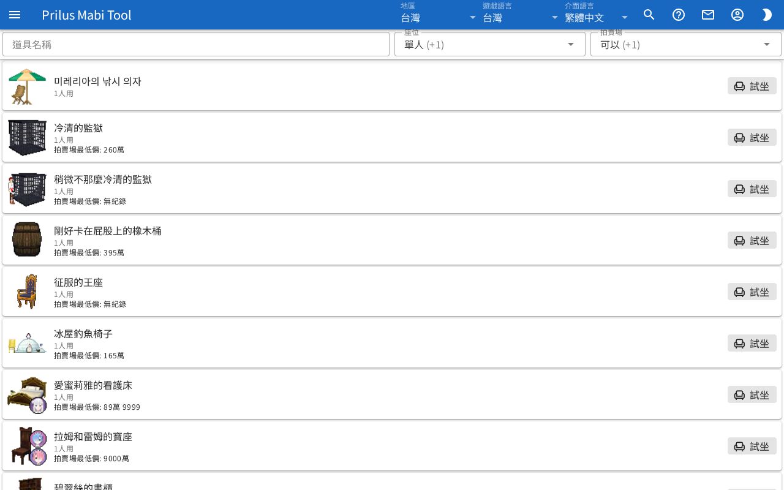The width and height of the screenshot is (784, 490).
Task: Click 試坐 for 稍微不那麼冷清的監獄
Action: tap(752, 189)
